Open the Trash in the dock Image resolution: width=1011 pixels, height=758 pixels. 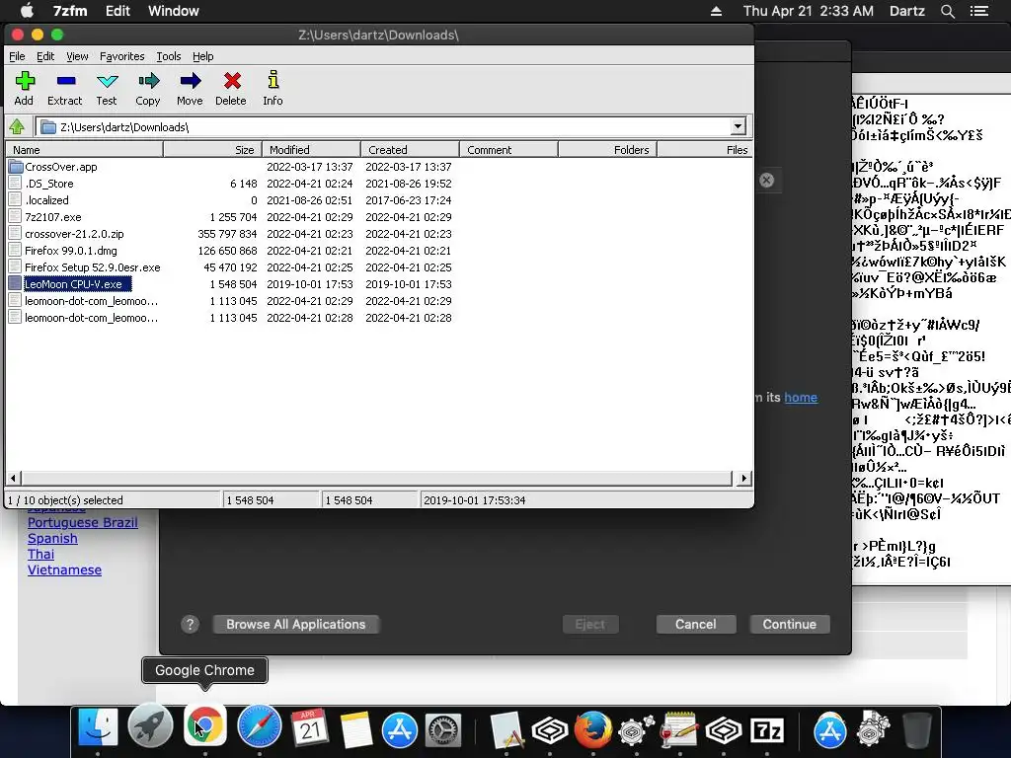pyautogui.click(x=916, y=729)
